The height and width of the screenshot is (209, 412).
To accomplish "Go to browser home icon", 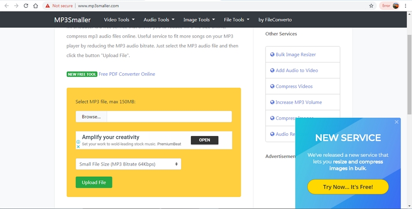I will pos(35,6).
